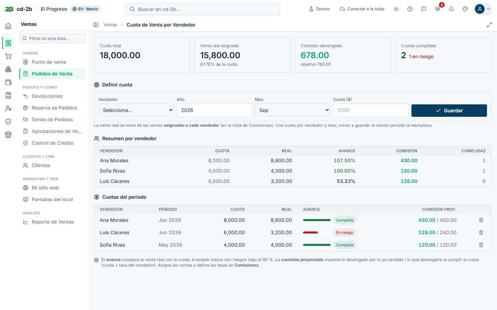Open the users settings module icon
This screenshot has width=497, height=310.
[x=8, y=108]
